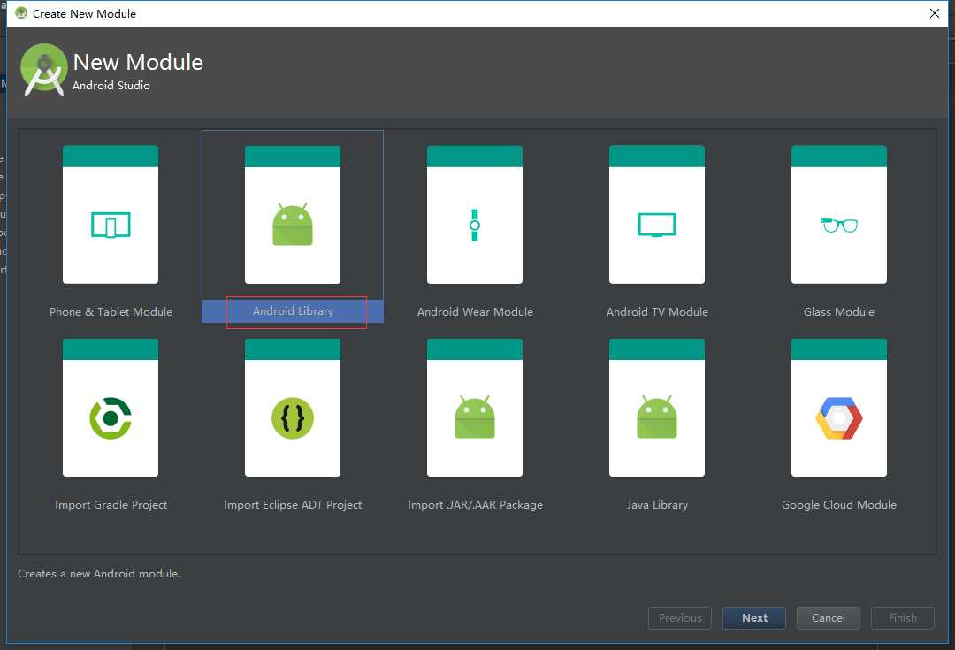This screenshot has height=650, width=955.
Task: Click the 'Phone & Tablet Module' label
Action: pyautogui.click(x=111, y=312)
